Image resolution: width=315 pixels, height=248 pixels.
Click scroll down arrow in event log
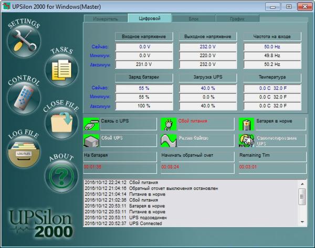point(302,222)
